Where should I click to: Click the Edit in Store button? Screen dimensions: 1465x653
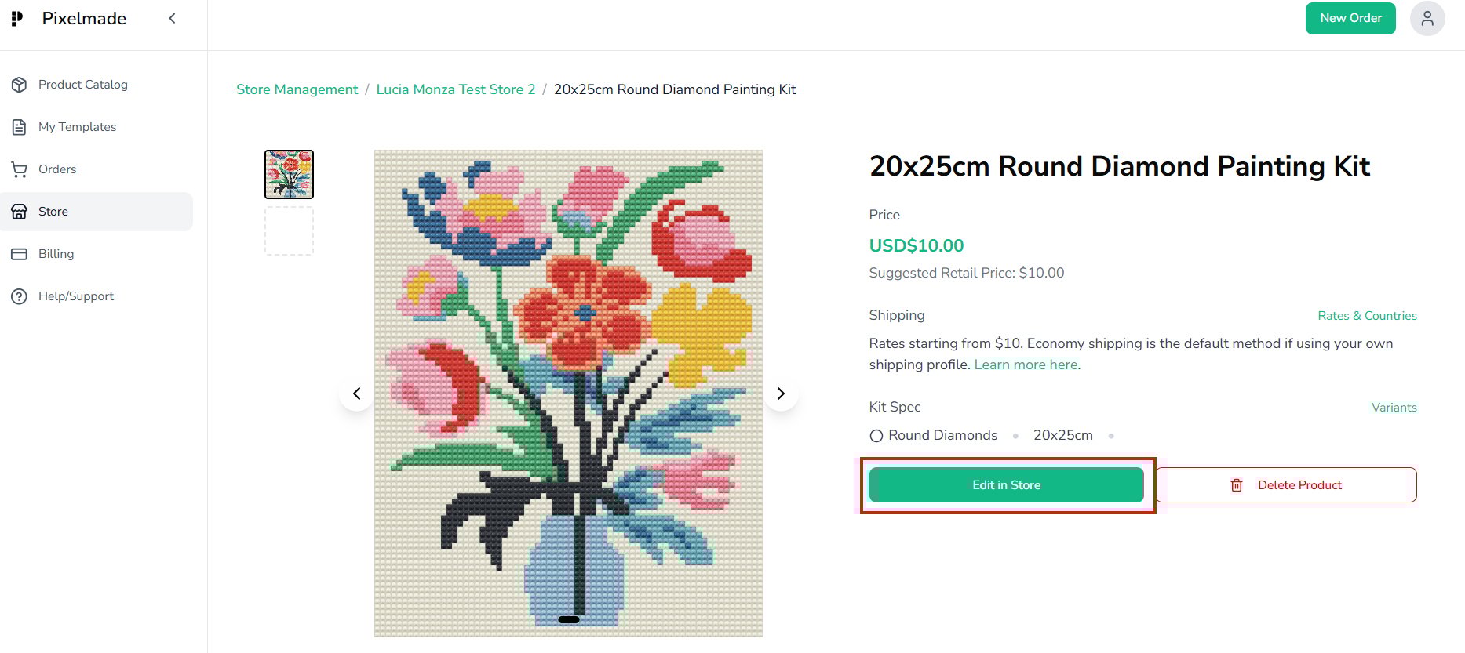[x=1006, y=485]
